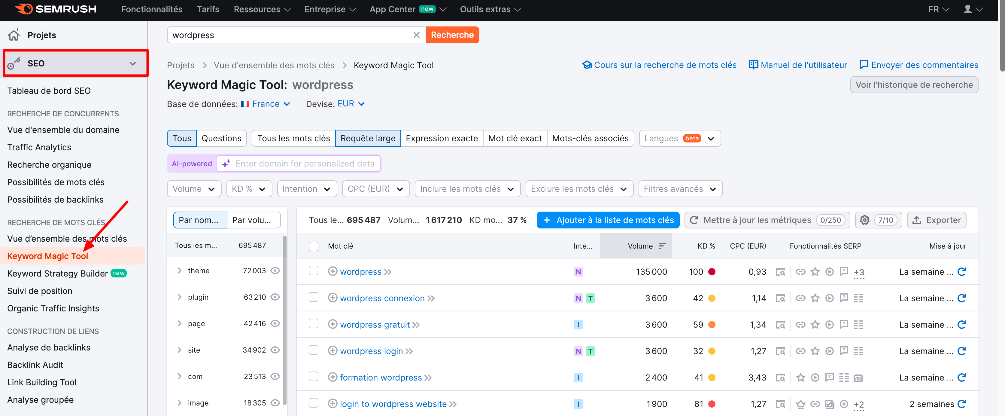
Task: Click the keyword groups list scrollbar
Action: coord(285,320)
